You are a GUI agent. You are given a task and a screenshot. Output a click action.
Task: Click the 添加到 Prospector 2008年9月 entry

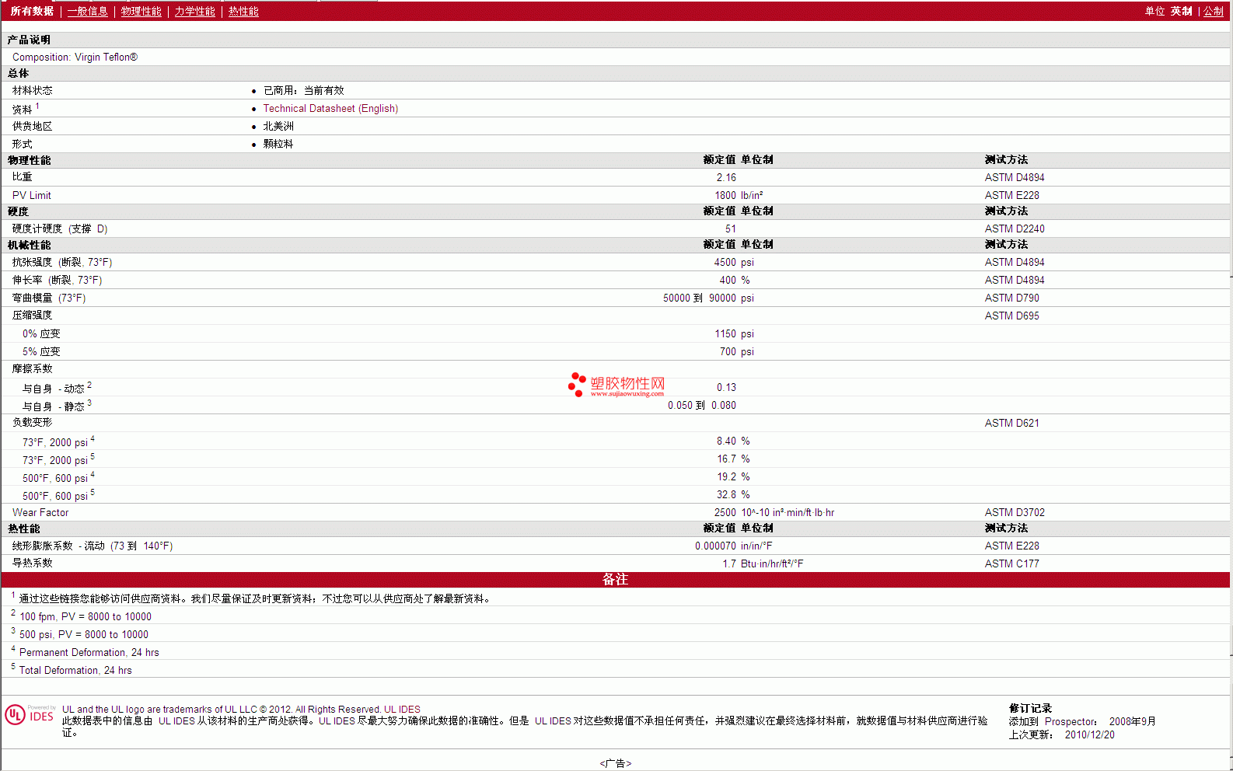(x=1082, y=722)
